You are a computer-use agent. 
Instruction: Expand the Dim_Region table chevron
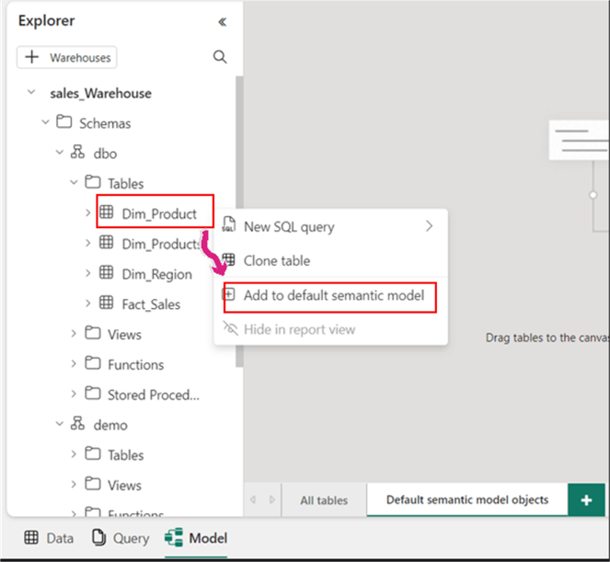click(x=88, y=273)
